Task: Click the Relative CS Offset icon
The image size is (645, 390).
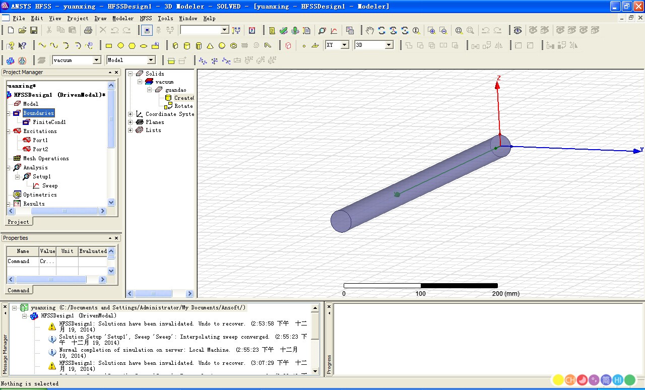Action: [203, 60]
